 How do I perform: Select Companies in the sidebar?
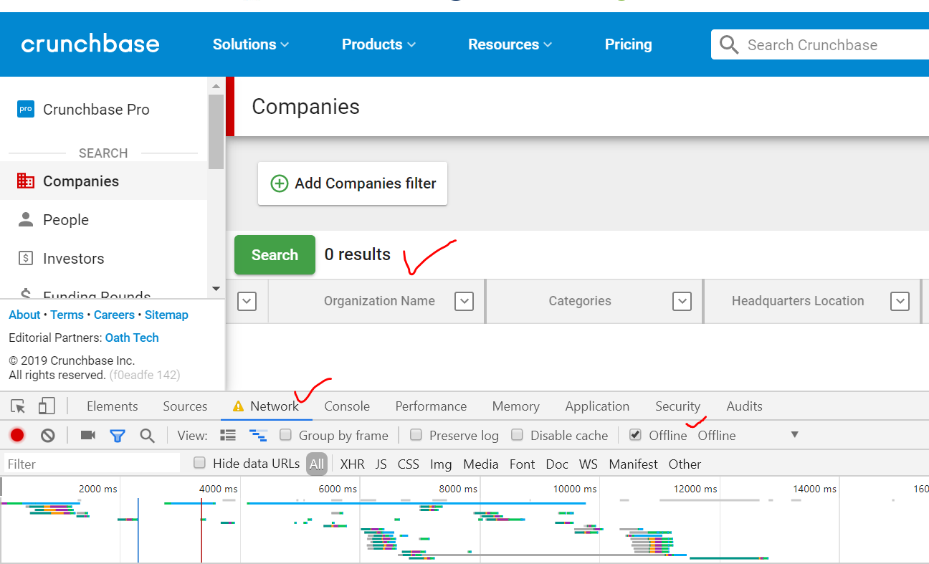(x=104, y=181)
